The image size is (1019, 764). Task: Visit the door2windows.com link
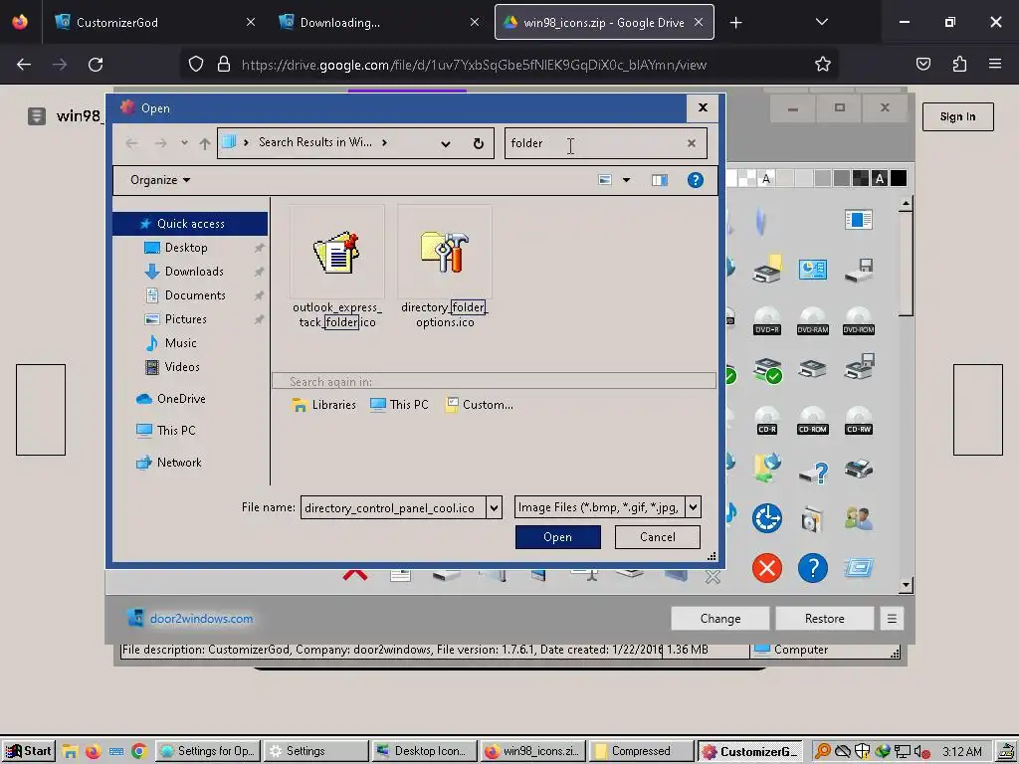[201, 619]
